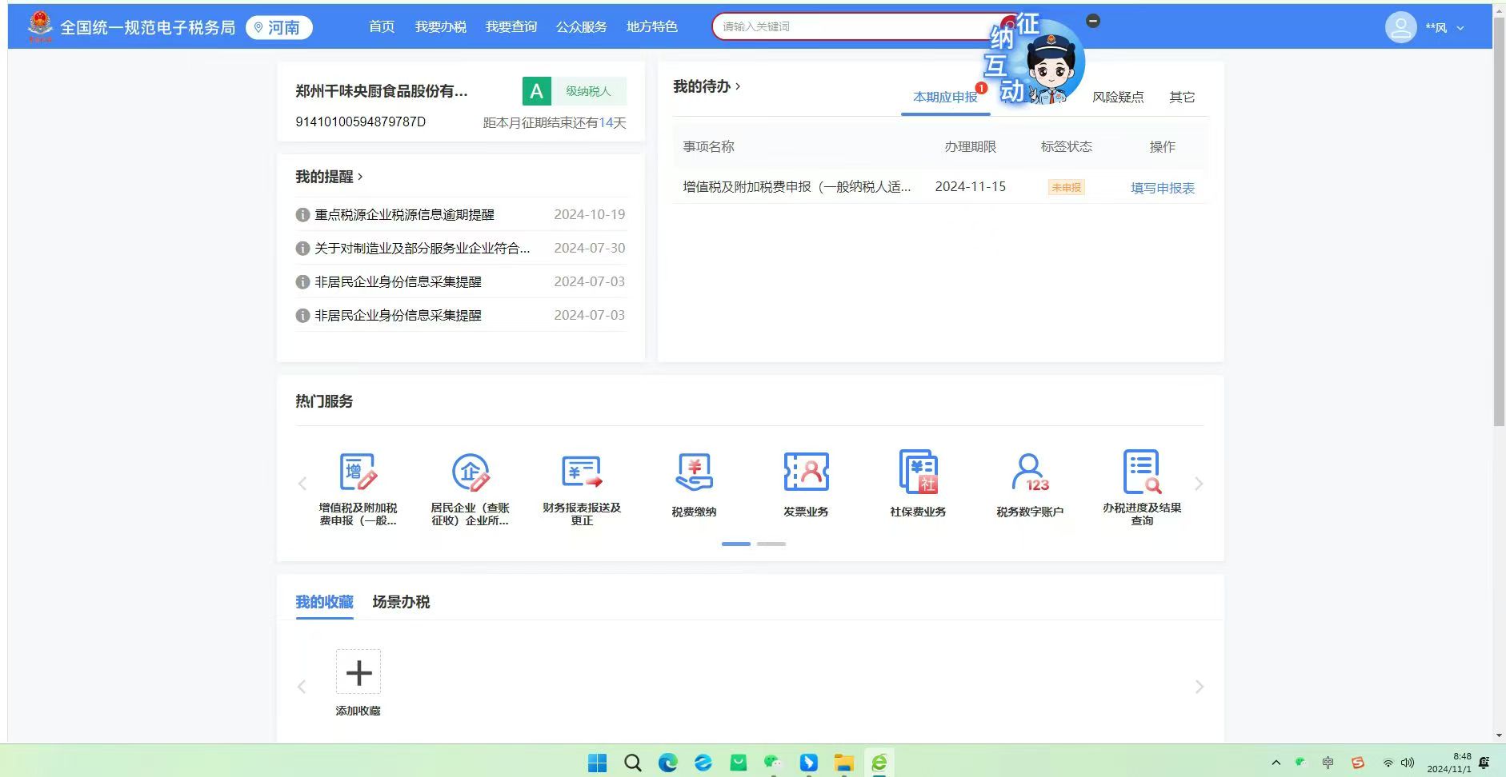Open the 河南 region selector
The image size is (1506, 777).
(x=278, y=28)
